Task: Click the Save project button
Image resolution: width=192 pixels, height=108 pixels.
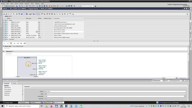Action: 10,6
